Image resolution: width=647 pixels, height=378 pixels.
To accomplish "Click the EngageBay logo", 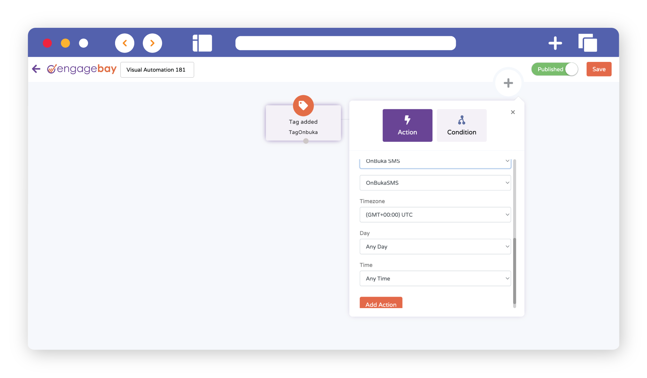I will point(82,69).
